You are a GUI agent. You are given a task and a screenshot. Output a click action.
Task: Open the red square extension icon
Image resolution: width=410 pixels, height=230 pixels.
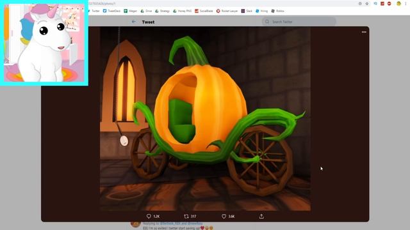pos(382,4)
